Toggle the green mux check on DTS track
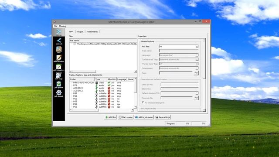Viewport: 279px width, 157px height. (109, 85)
